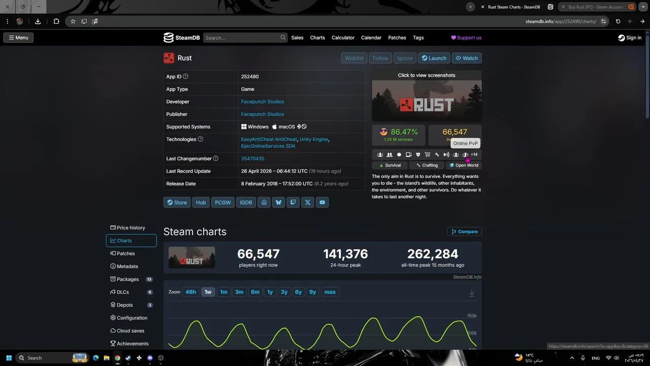Open the Depots sidebar tab
The height and width of the screenshot is (366, 650).
131,305
